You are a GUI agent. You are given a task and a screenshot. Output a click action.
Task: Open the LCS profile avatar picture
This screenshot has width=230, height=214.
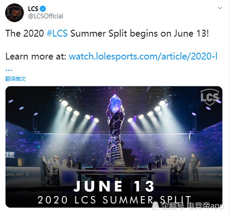click(14, 13)
